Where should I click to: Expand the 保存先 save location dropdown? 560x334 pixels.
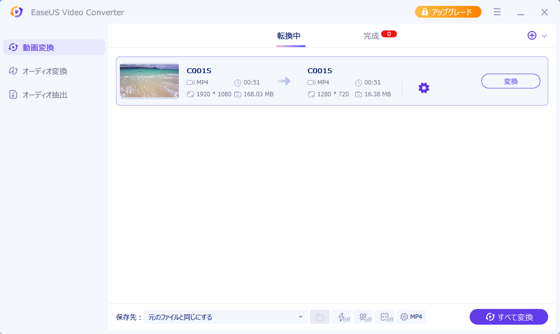(x=300, y=317)
